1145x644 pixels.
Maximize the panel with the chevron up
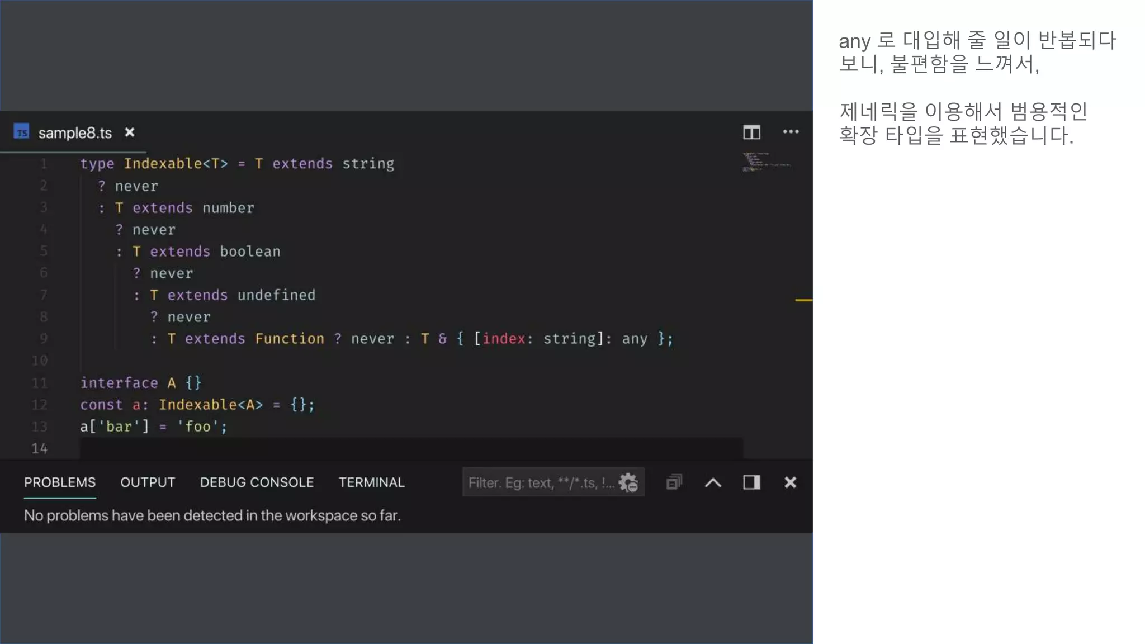pos(713,482)
